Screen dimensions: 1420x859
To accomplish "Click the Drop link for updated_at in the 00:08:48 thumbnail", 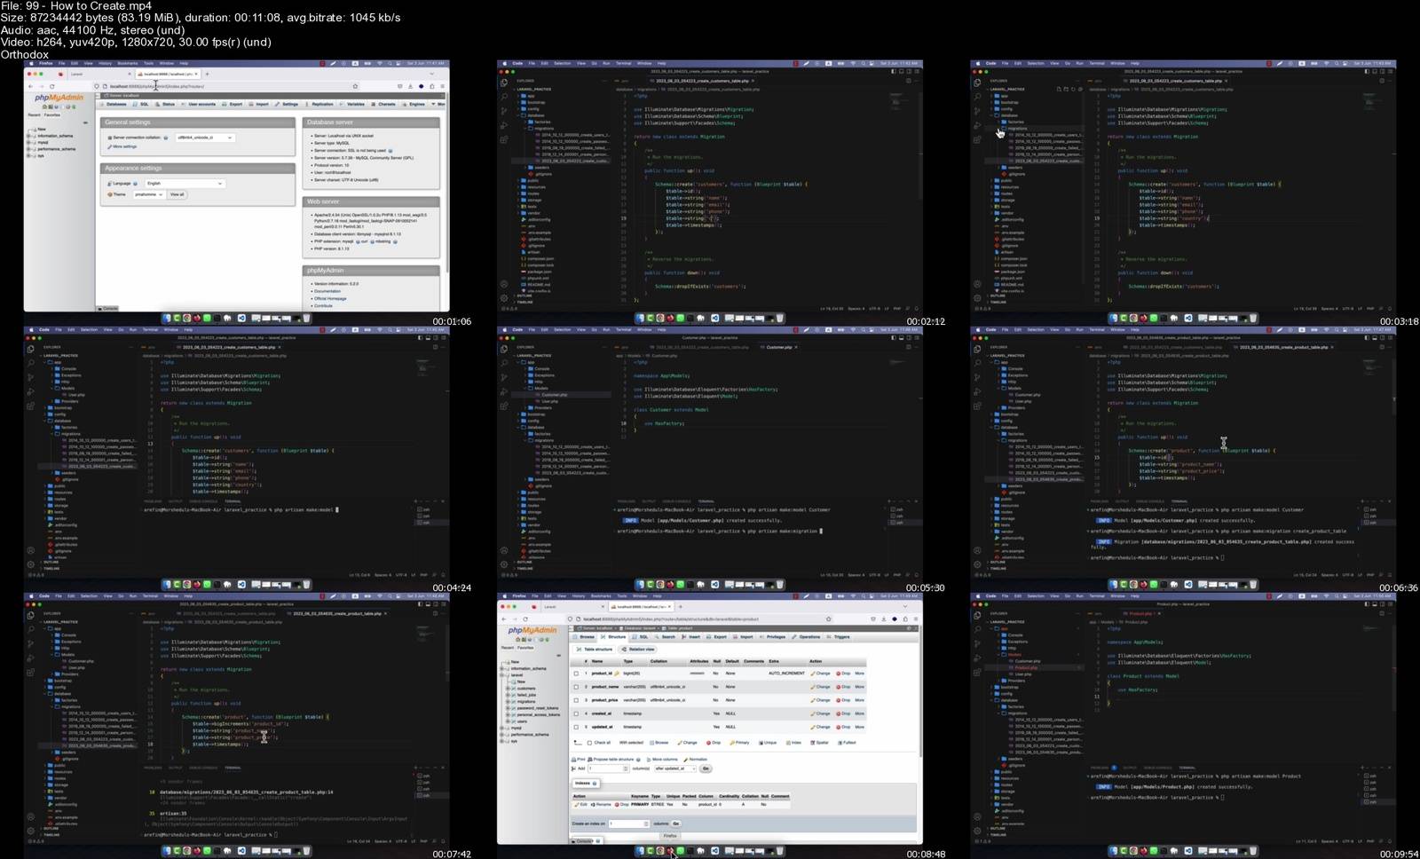I will click(x=844, y=727).
